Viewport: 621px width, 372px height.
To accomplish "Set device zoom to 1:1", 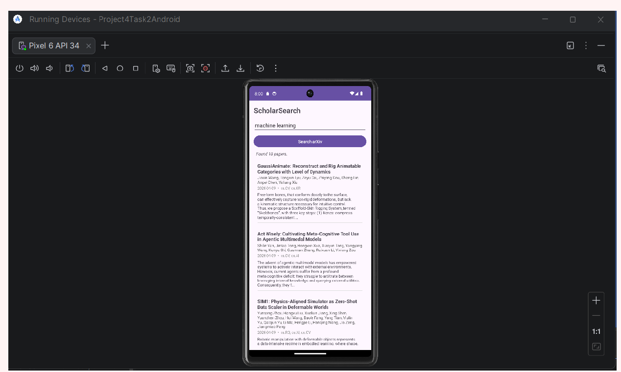I will (x=596, y=331).
